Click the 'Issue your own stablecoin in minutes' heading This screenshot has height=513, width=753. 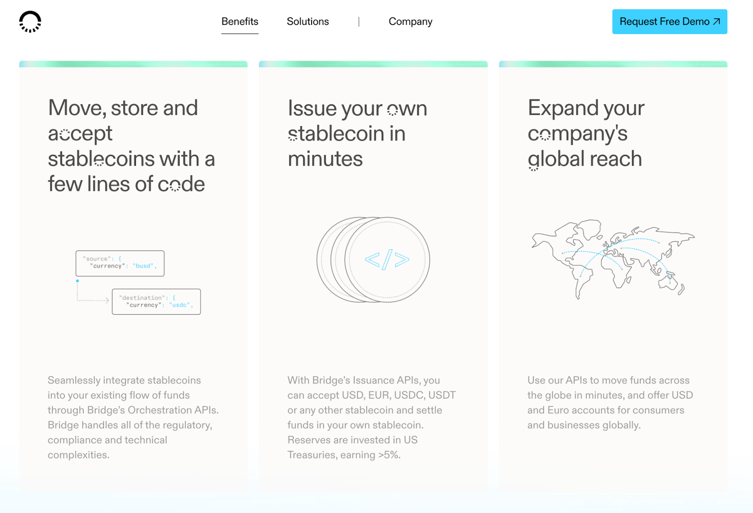[x=357, y=133]
